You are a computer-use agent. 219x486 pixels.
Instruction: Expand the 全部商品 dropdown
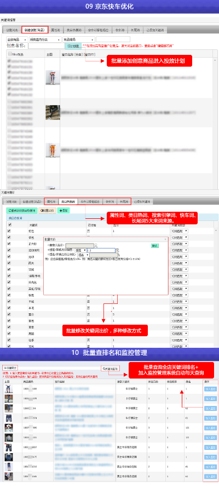click(17, 39)
